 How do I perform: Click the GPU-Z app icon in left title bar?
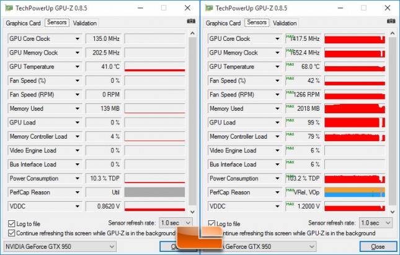(9, 8)
